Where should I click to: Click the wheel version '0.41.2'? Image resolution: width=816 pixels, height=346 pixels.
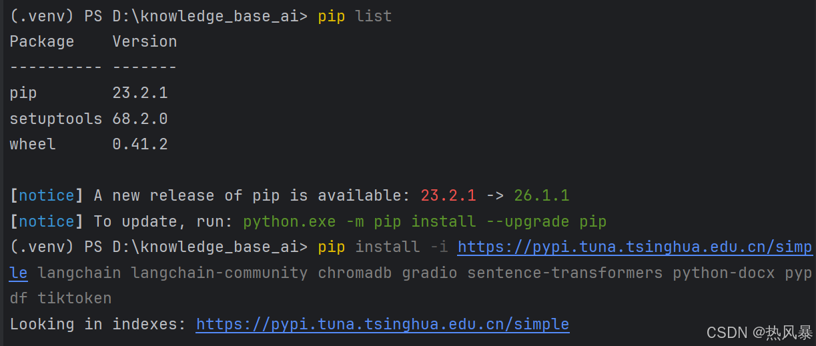(x=140, y=145)
